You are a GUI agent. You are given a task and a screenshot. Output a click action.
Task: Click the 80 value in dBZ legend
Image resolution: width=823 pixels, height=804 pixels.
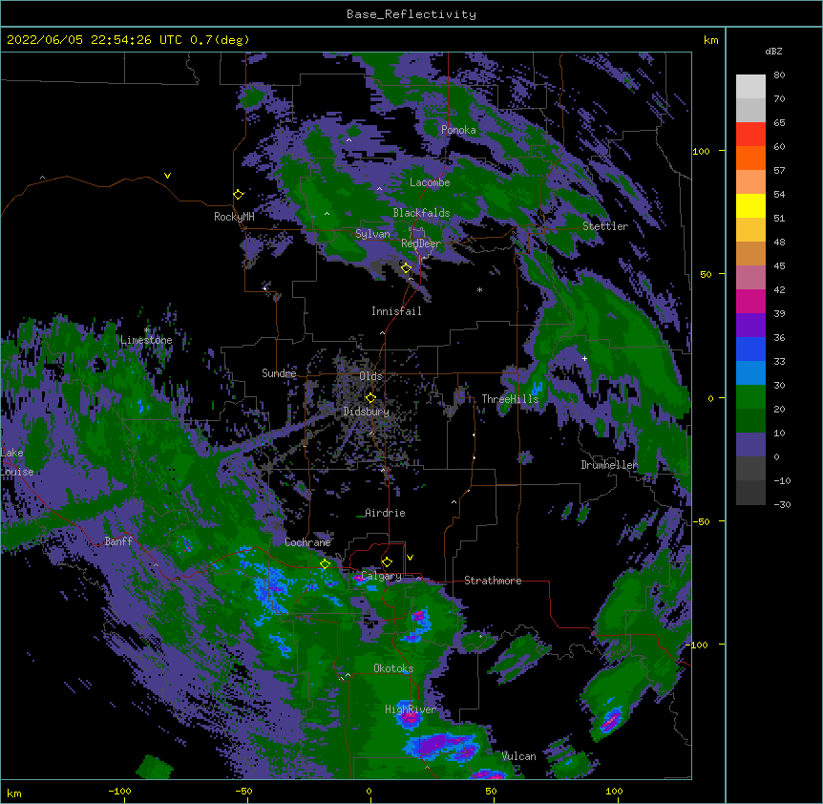pyautogui.click(x=779, y=75)
